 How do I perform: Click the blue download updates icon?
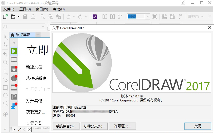[x=14, y=106]
